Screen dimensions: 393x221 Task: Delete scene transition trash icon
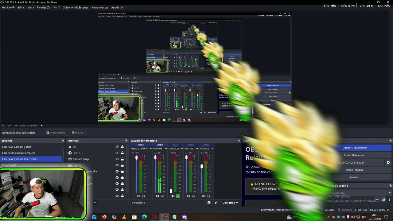tap(383, 200)
